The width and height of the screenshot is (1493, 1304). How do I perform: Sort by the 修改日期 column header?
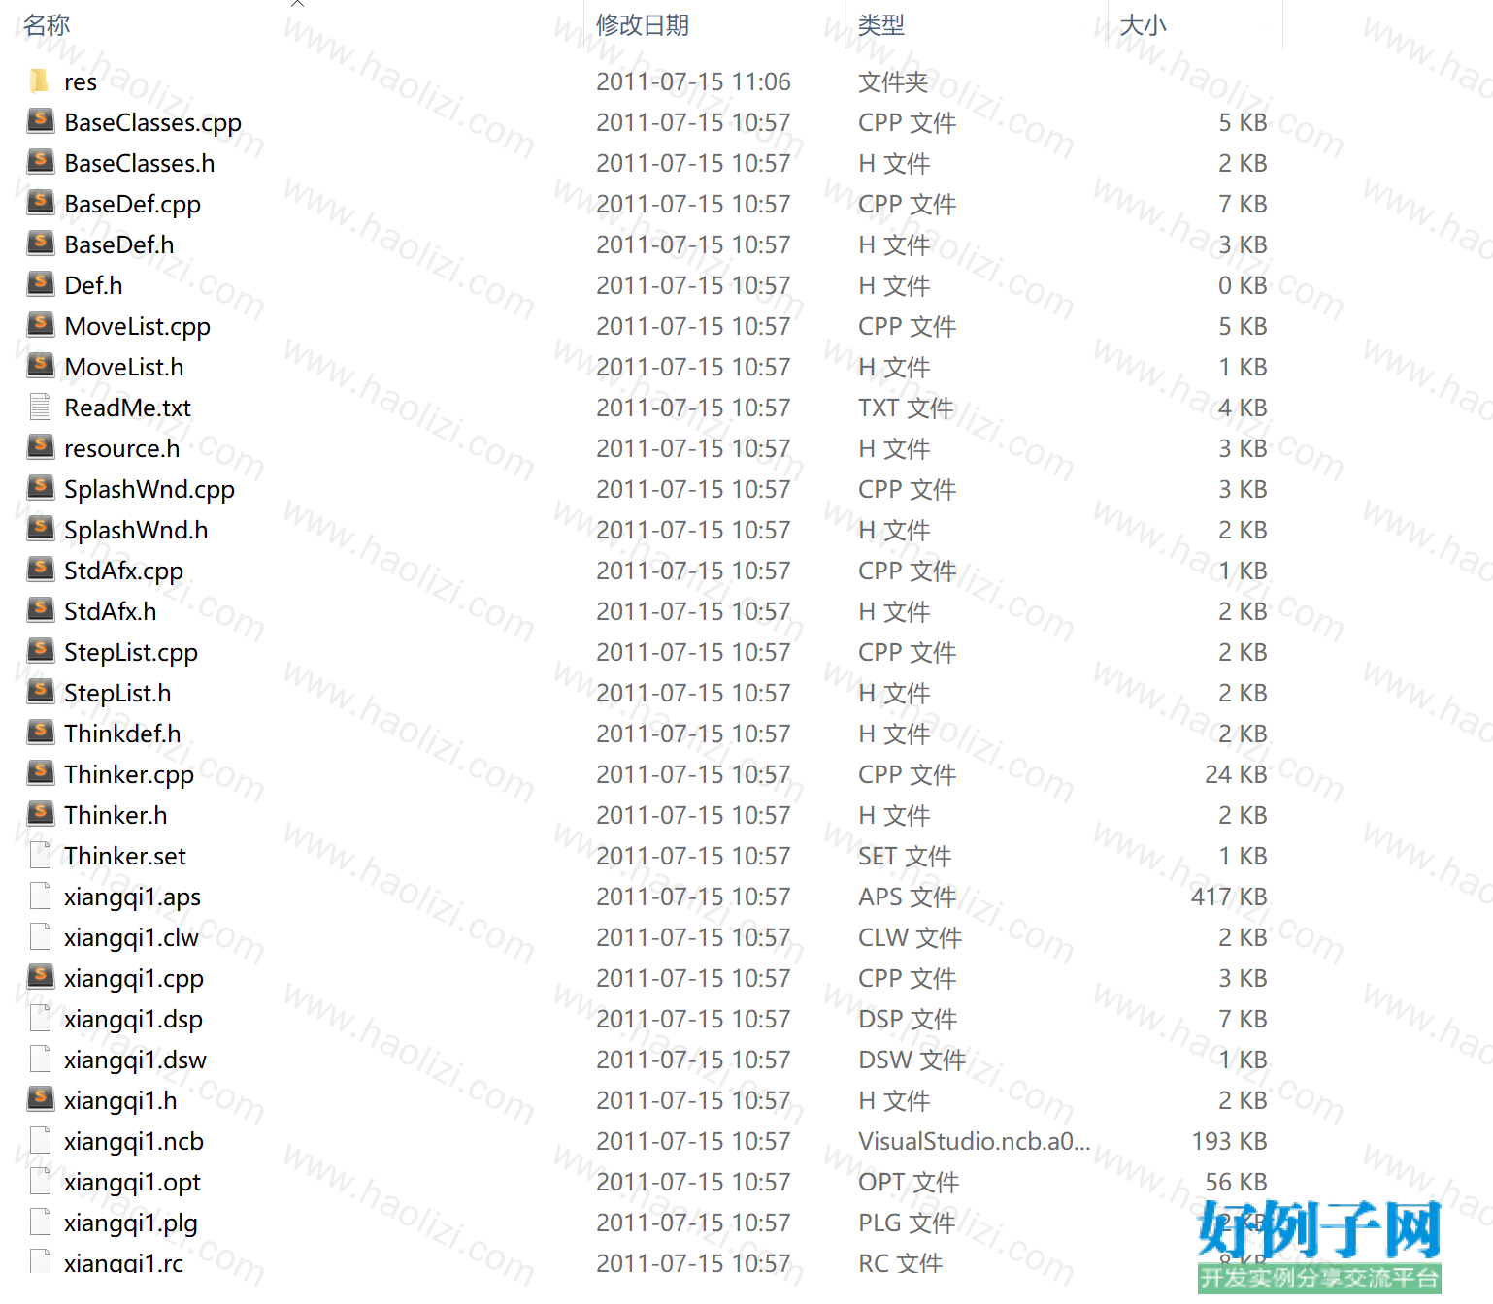[643, 25]
